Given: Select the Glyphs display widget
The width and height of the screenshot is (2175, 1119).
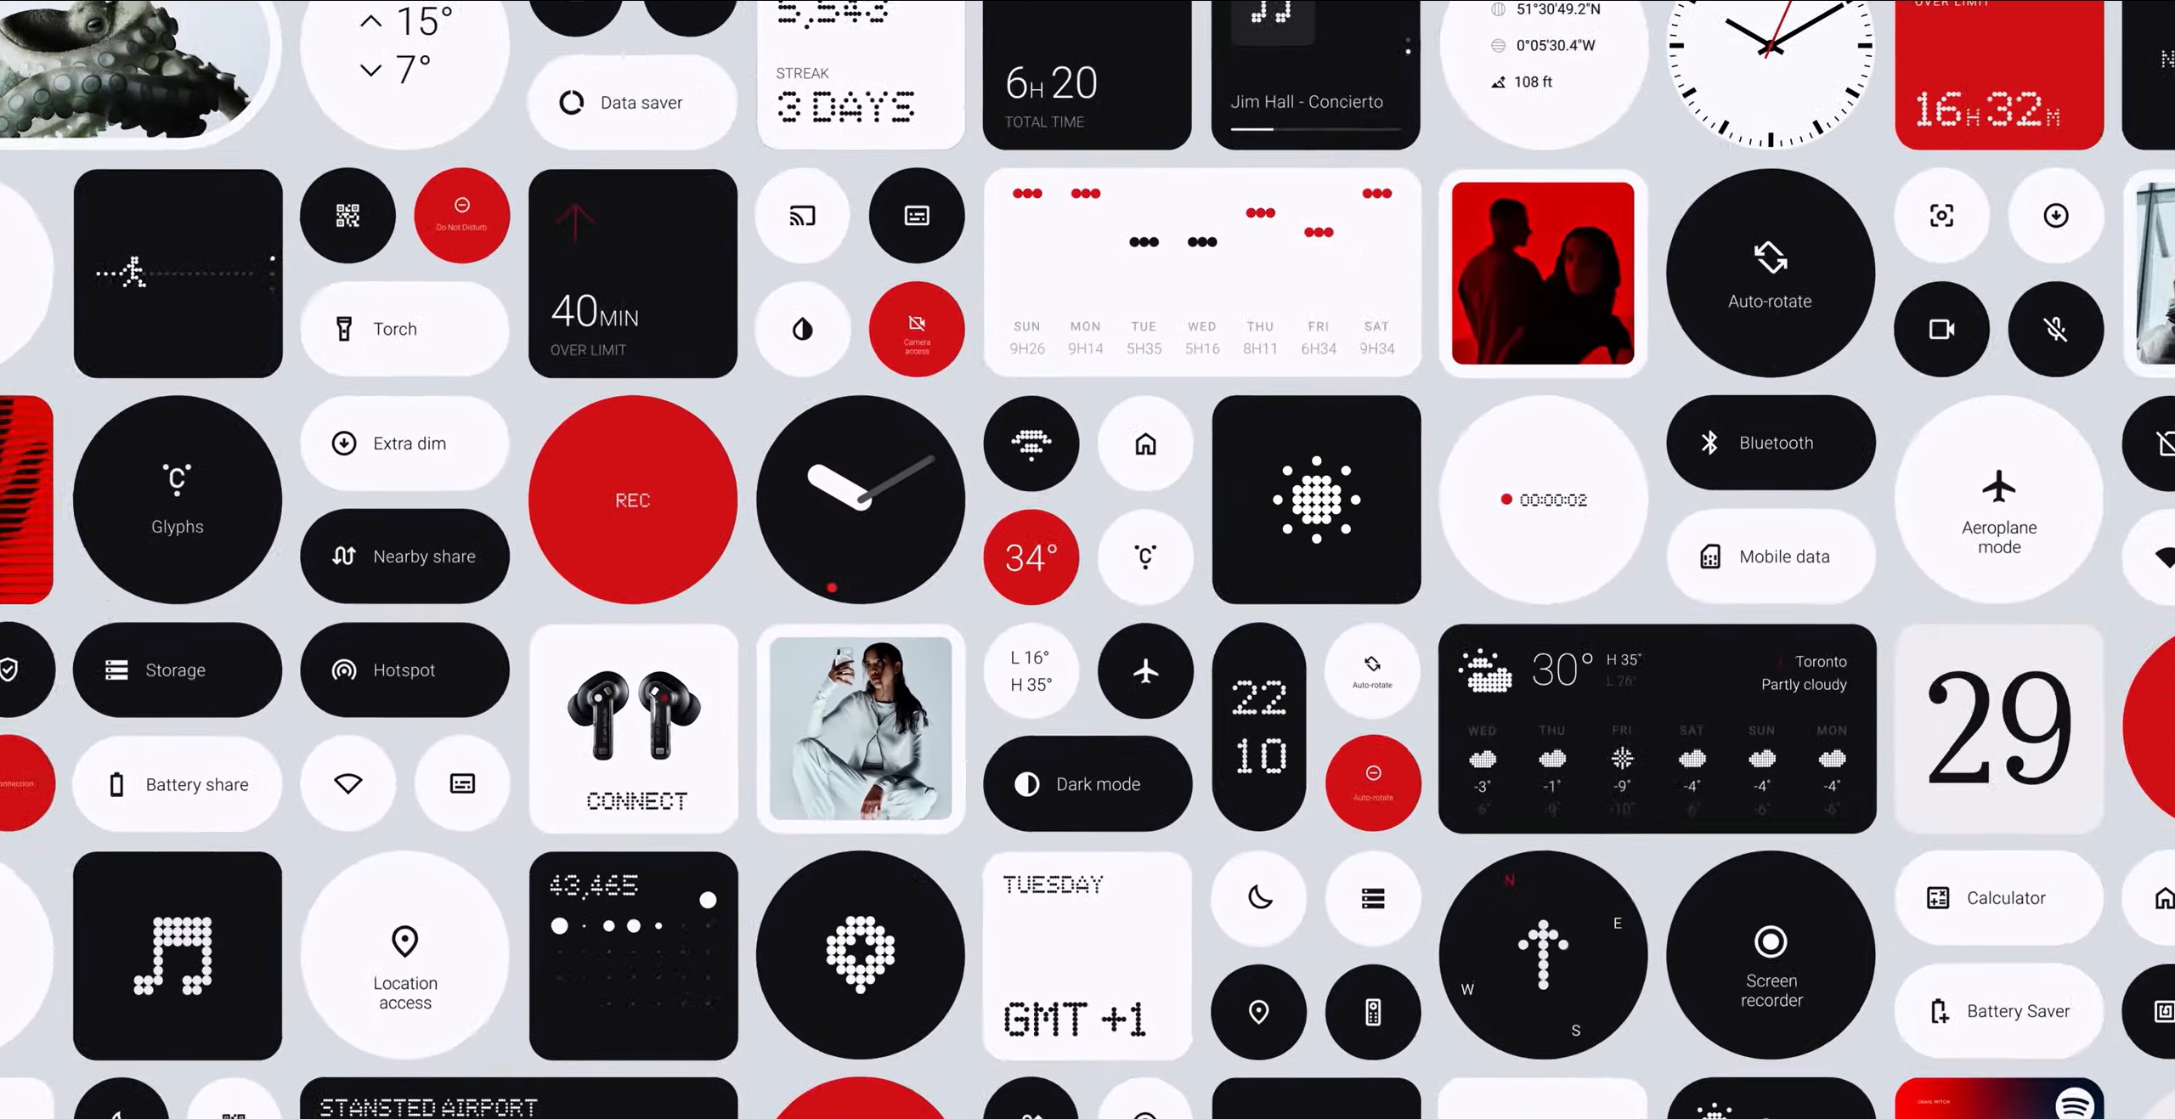Looking at the screenshot, I should tap(177, 498).
